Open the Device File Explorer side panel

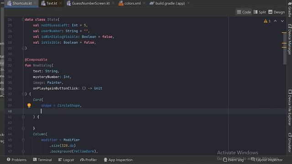click(x=290, y=108)
